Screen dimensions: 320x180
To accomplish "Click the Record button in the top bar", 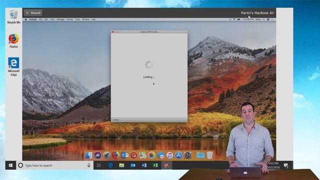I will [33, 13].
